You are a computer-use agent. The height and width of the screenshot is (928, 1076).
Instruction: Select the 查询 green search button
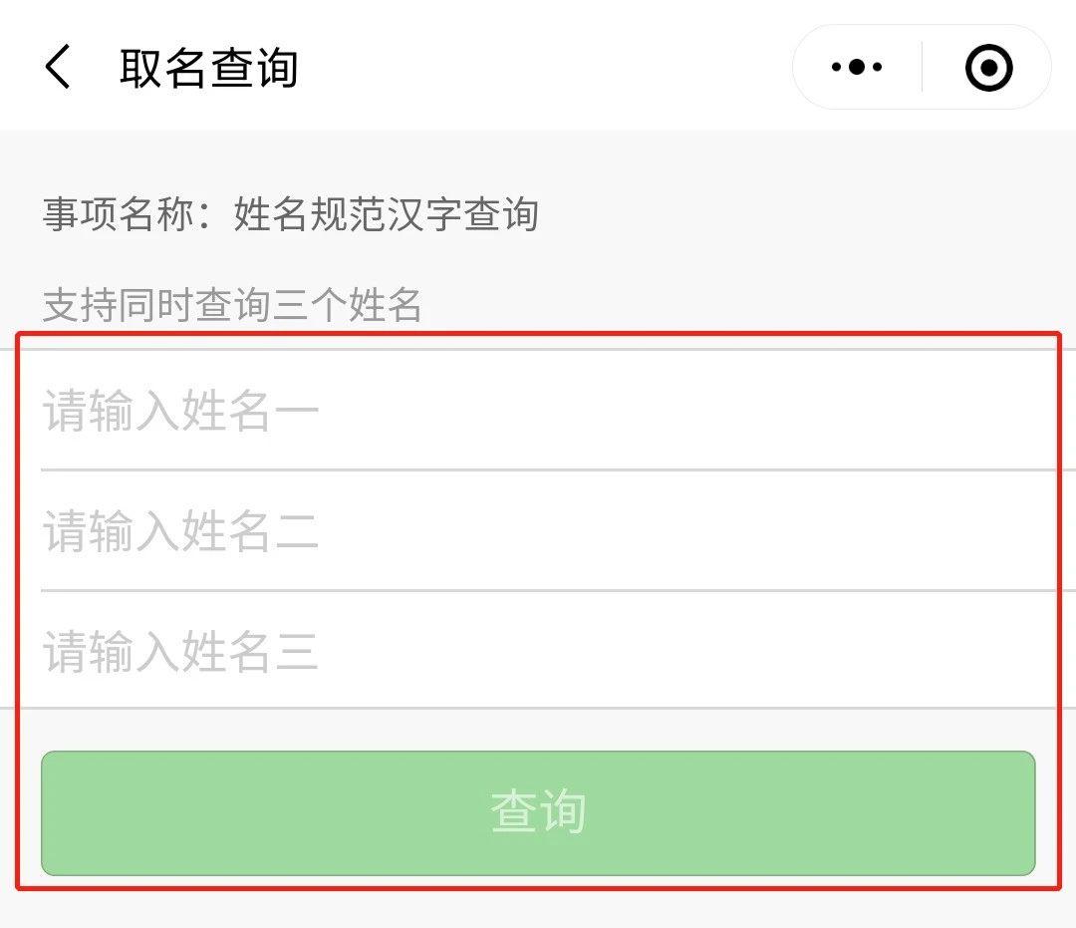538,812
